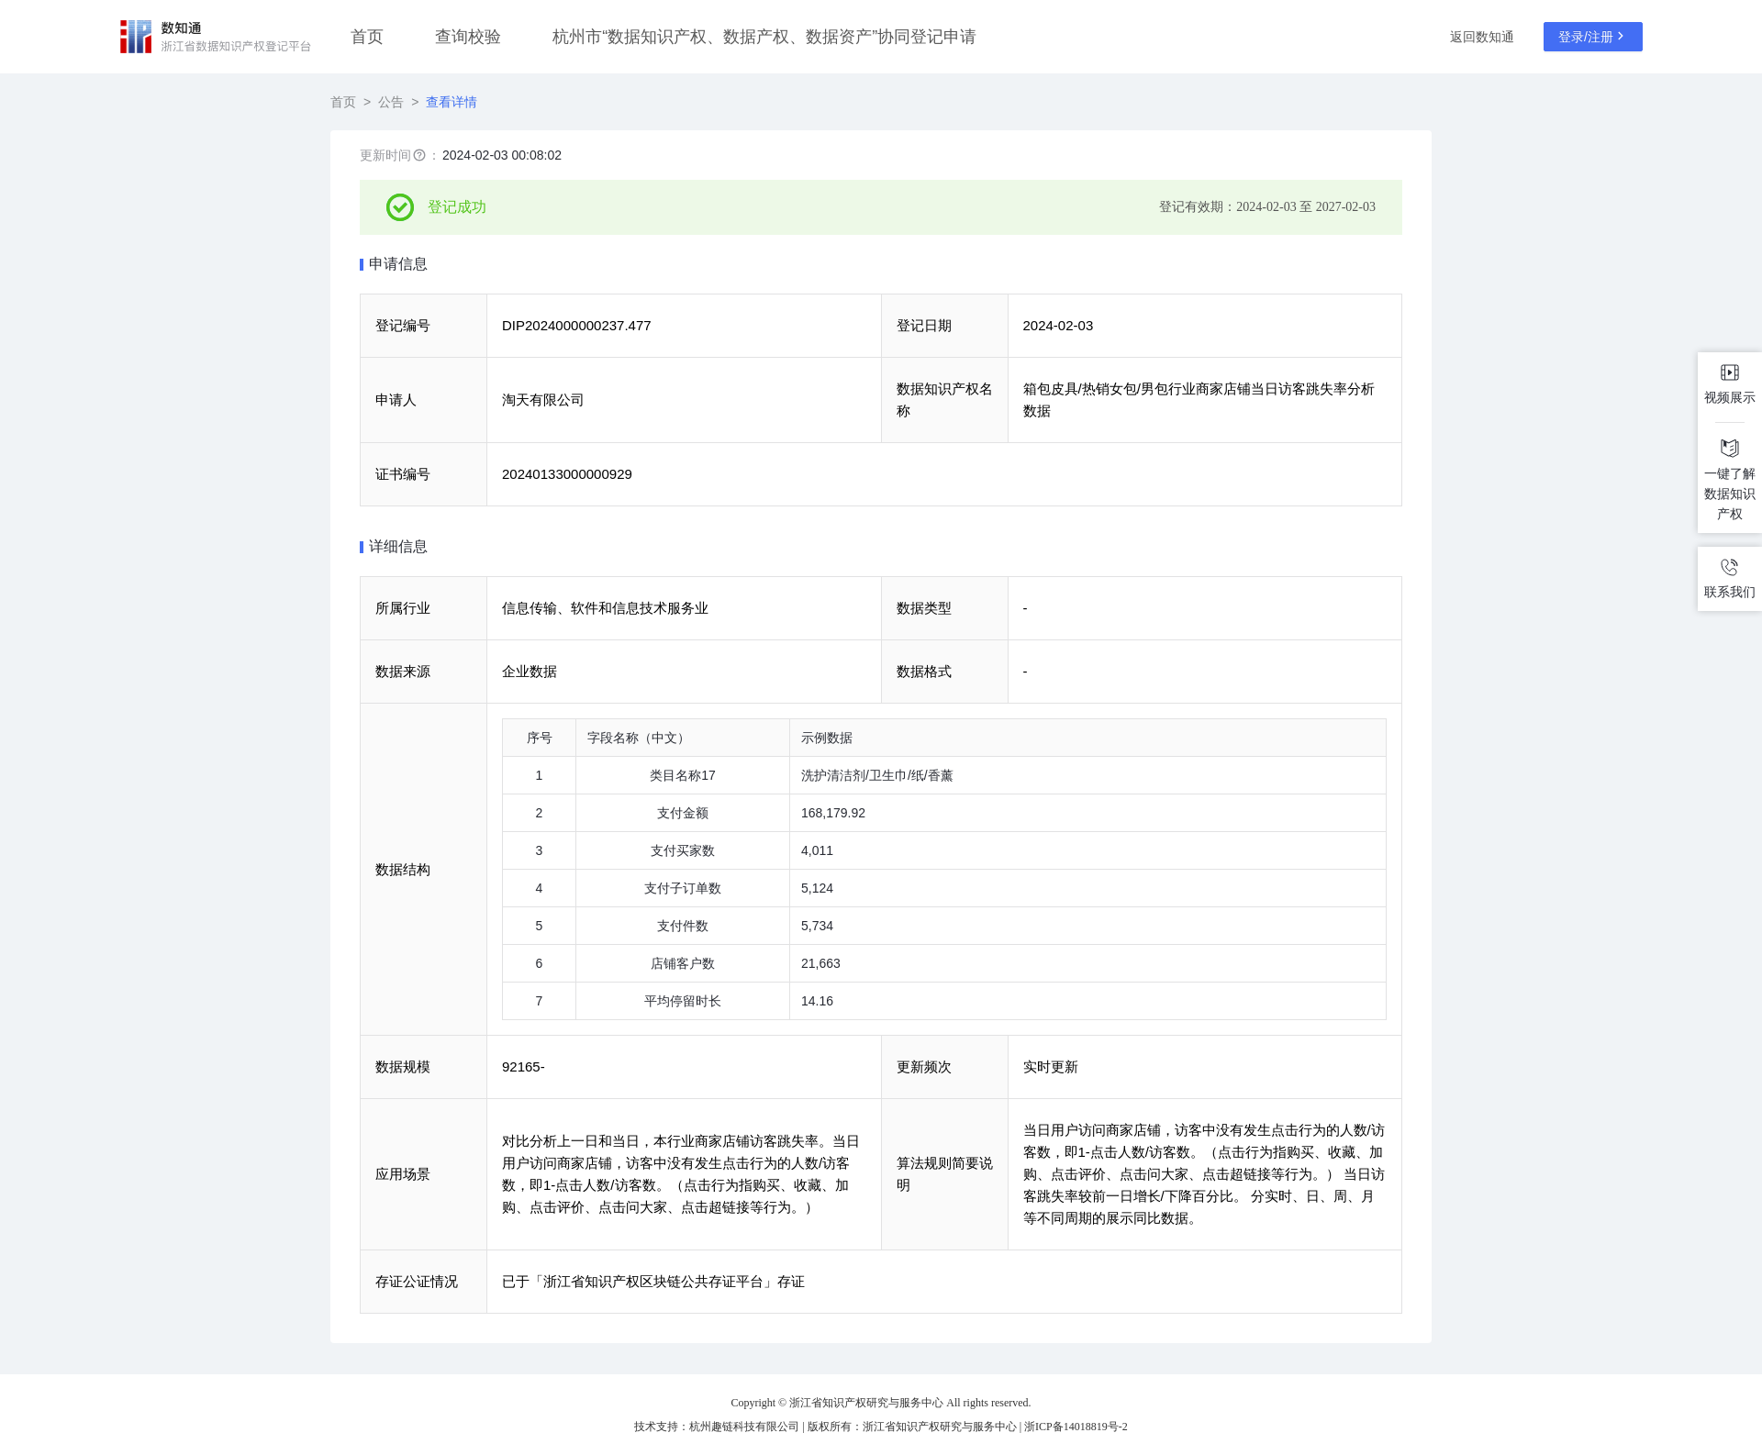Image resolution: width=1762 pixels, height=1455 pixels.
Task: Click the 支付件数 field name
Action: 683,927
